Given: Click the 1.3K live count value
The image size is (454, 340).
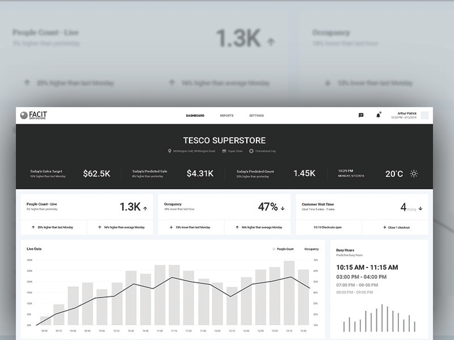Looking at the screenshot, I should click(x=131, y=207).
